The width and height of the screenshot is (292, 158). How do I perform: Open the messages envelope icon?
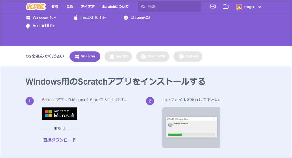[213, 7]
